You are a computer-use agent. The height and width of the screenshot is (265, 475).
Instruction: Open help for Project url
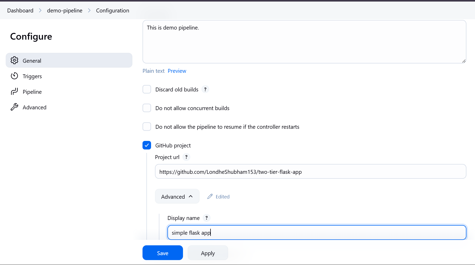(x=186, y=157)
